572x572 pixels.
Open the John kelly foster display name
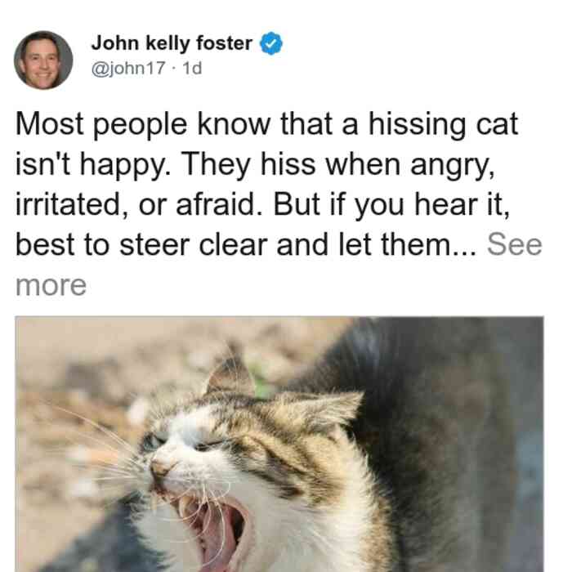tap(172, 43)
